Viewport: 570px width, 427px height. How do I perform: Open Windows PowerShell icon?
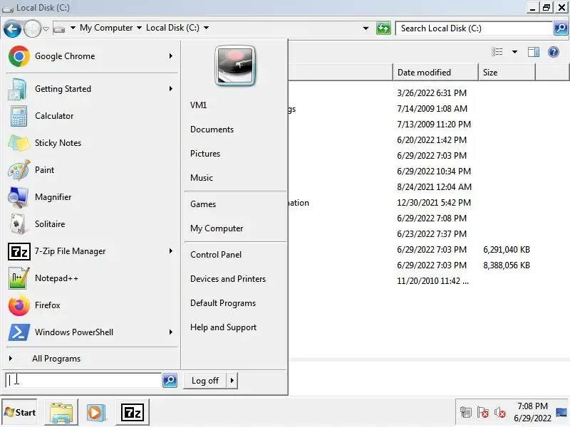pyautogui.click(x=19, y=332)
